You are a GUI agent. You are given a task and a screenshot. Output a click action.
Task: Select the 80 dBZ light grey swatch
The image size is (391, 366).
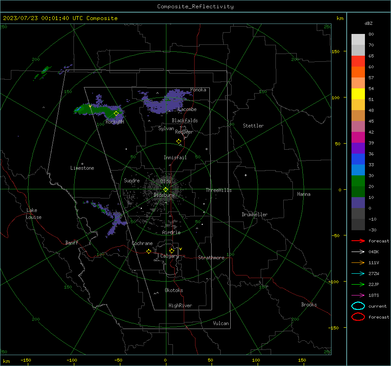[358, 40]
